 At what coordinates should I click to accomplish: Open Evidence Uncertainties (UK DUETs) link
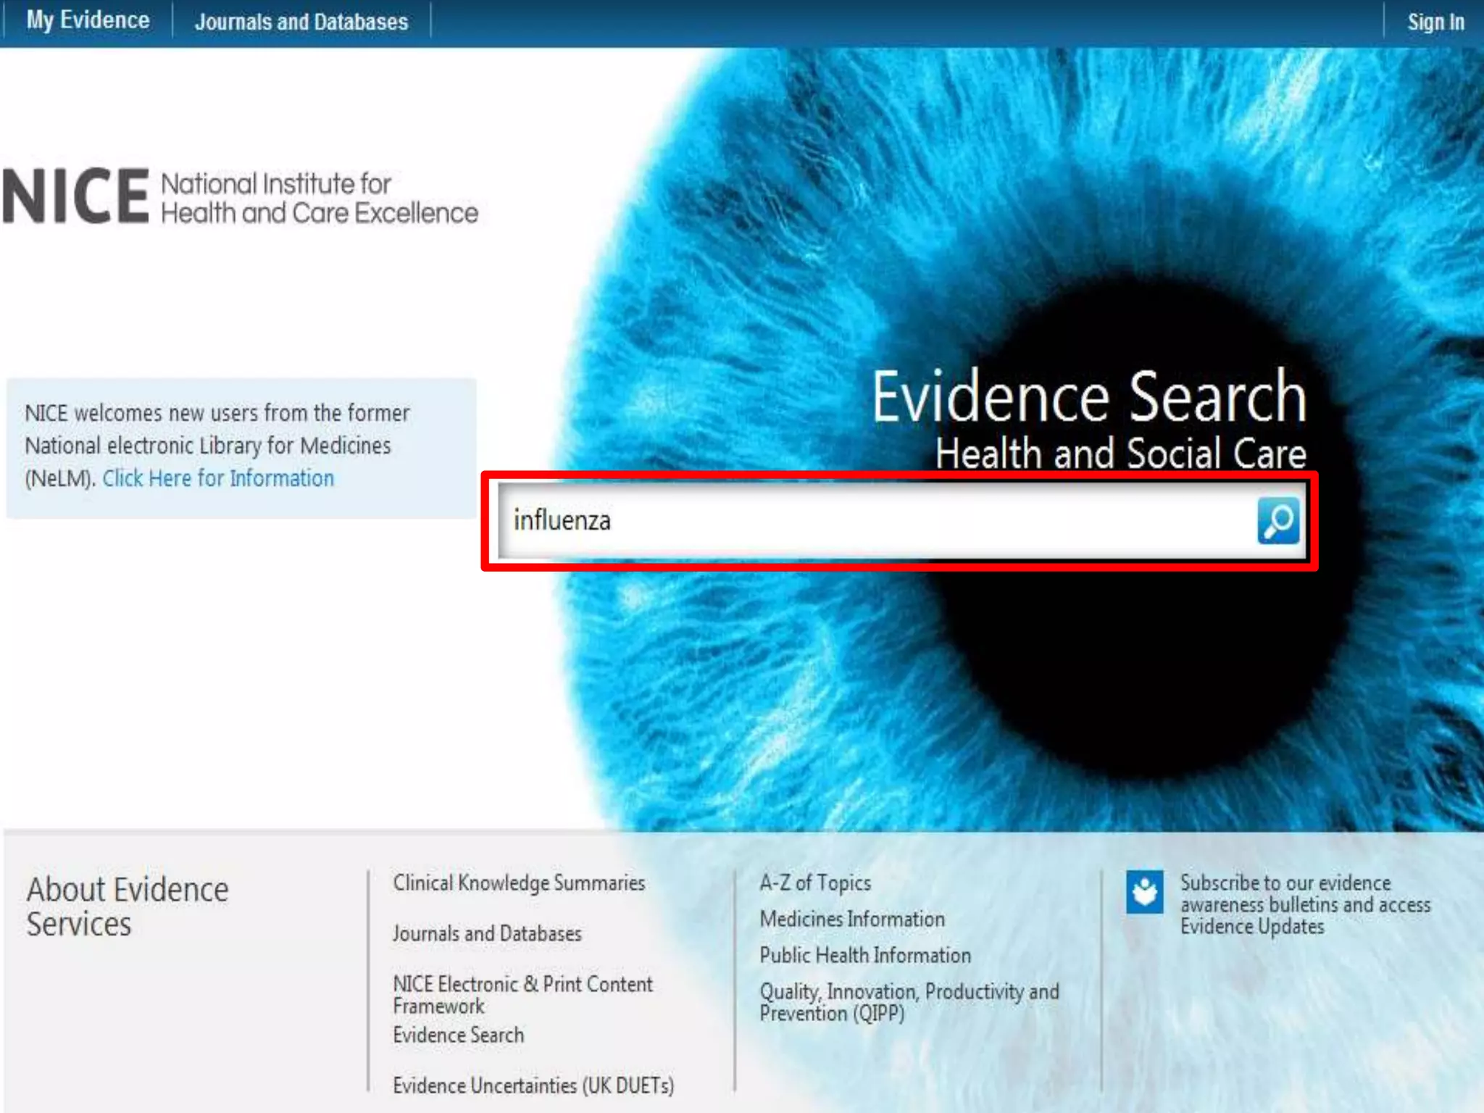tap(533, 1085)
